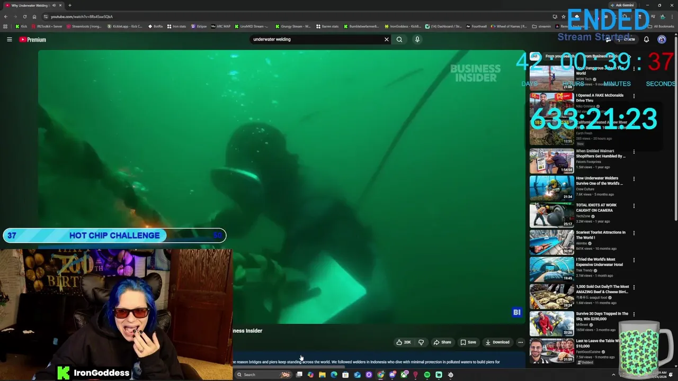Open the Expensive Underwater Hotel thumbnail
The width and height of the screenshot is (678, 381).
click(551, 269)
